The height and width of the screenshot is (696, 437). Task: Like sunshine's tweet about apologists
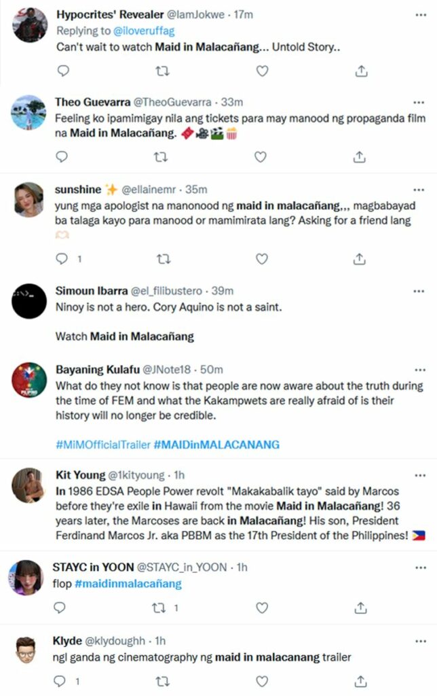tap(261, 259)
